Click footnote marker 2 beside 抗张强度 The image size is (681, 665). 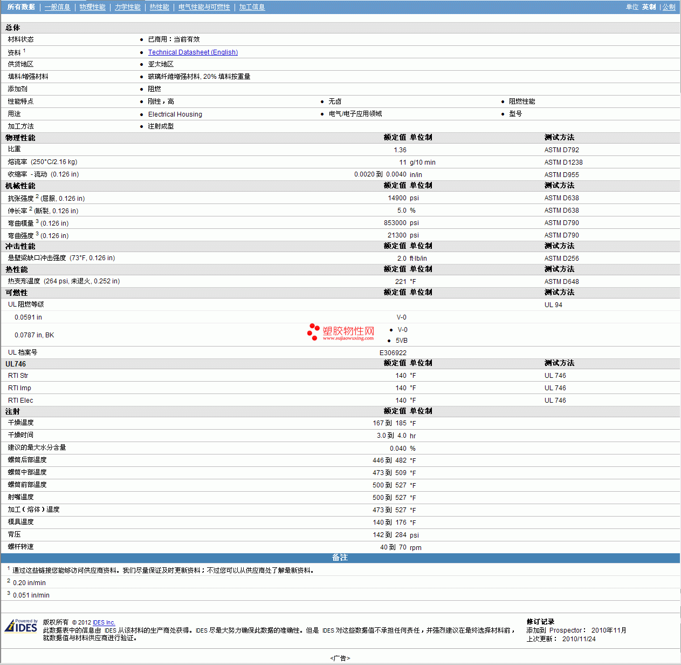(x=37, y=196)
